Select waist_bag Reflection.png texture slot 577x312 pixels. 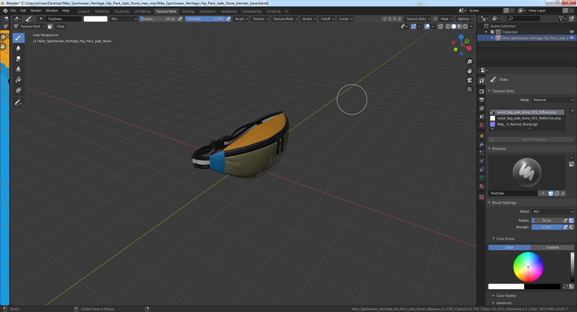[527, 118]
